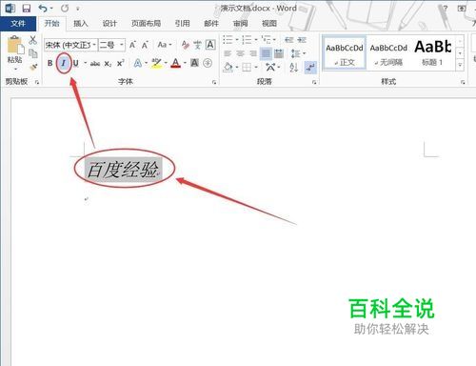Image resolution: width=476 pixels, height=366 pixels.
Task: Toggle bold formatting
Action: point(50,63)
